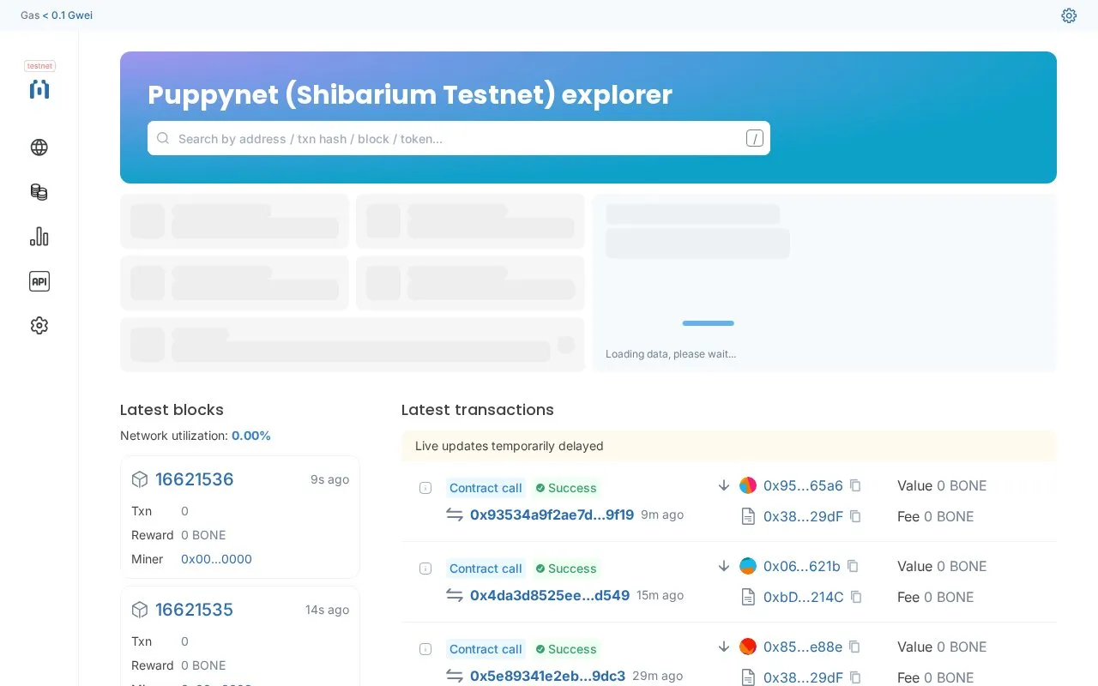1098x686 pixels.
Task: Open the Tokens coins menu in sidebar
Action: [x=39, y=192]
